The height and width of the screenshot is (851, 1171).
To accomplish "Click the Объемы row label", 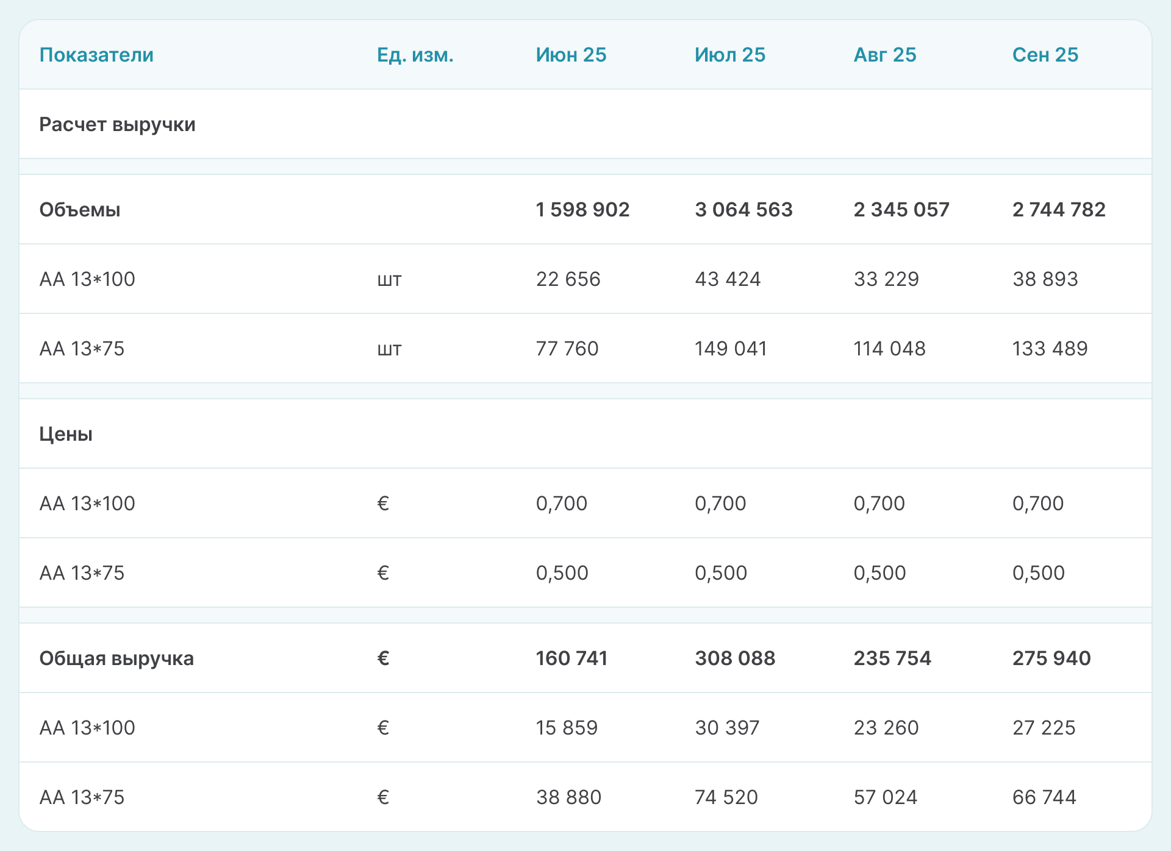I will point(80,210).
